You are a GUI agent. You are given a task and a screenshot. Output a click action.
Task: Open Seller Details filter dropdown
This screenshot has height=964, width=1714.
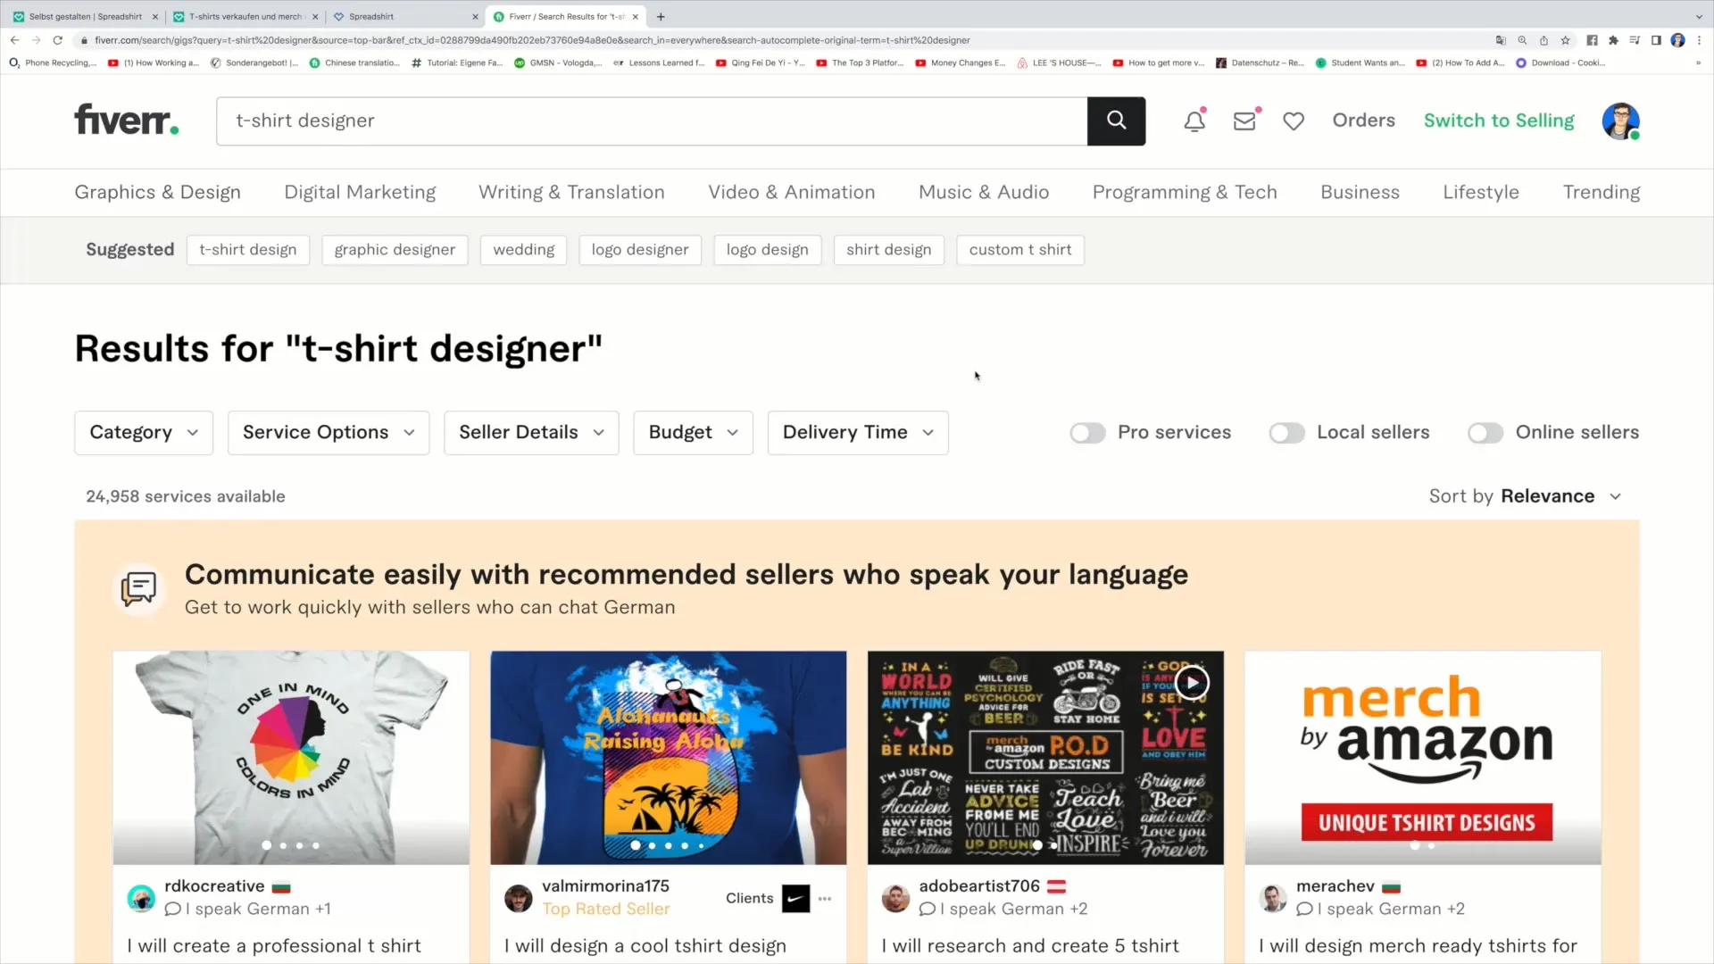point(531,433)
